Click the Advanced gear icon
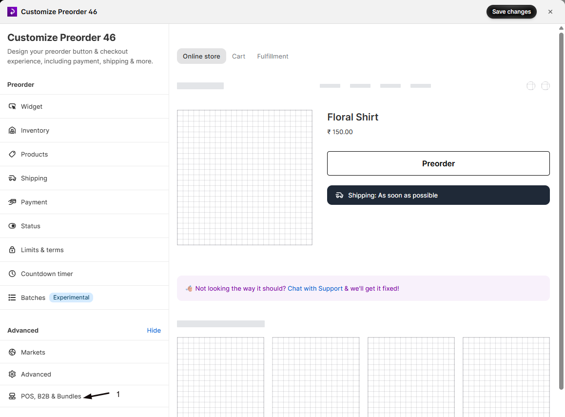This screenshot has height=417, width=565. click(12, 374)
